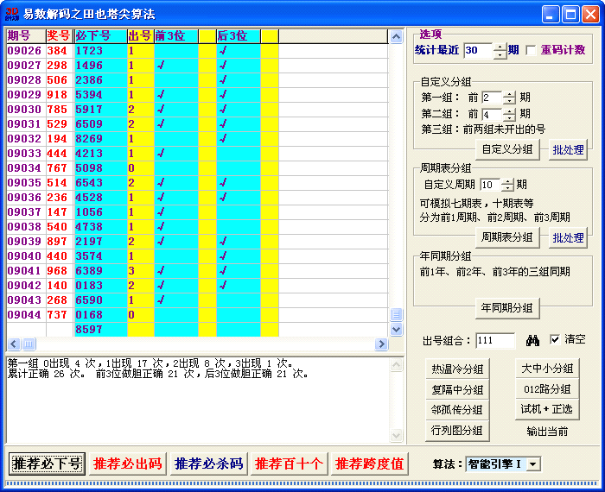Click the 推荐必下号 button
Image resolution: width=605 pixels, height=492 pixels.
coord(47,464)
